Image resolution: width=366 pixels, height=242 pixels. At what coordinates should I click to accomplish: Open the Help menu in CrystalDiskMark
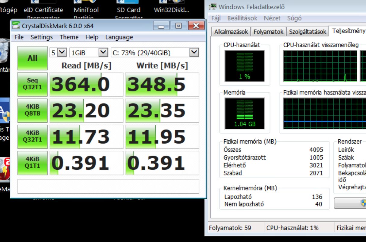coord(92,37)
